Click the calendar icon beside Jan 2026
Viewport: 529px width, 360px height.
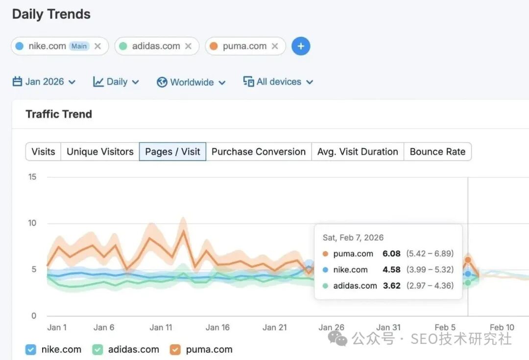(18, 82)
